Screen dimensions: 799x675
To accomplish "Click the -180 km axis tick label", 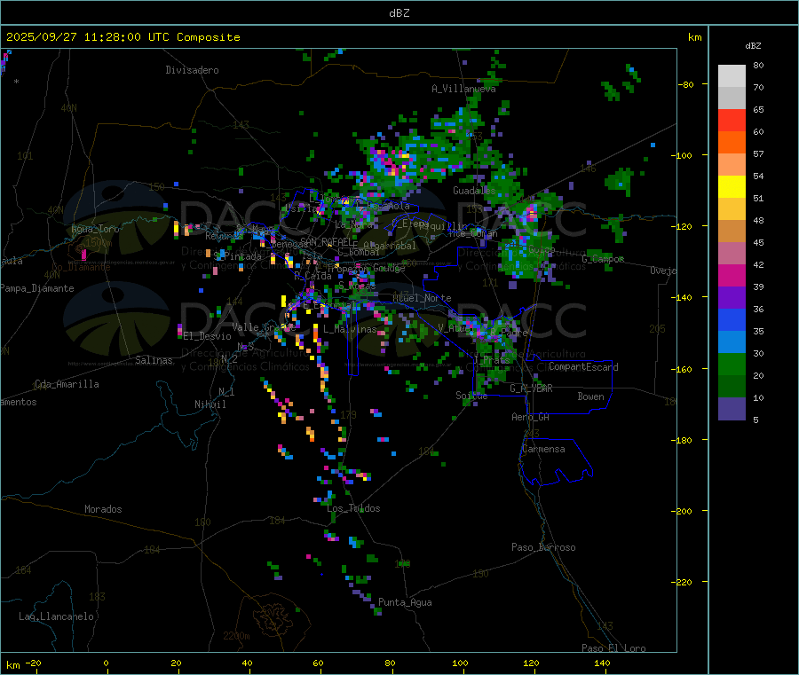I will pos(683,440).
